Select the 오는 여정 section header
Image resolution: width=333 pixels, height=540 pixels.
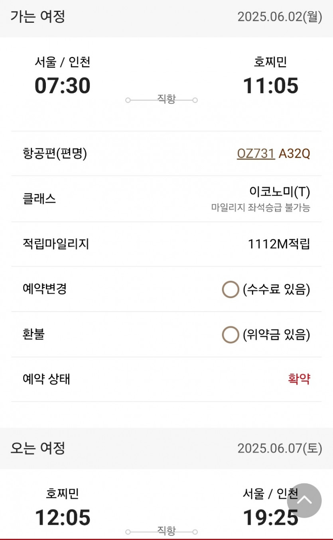tap(38, 448)
